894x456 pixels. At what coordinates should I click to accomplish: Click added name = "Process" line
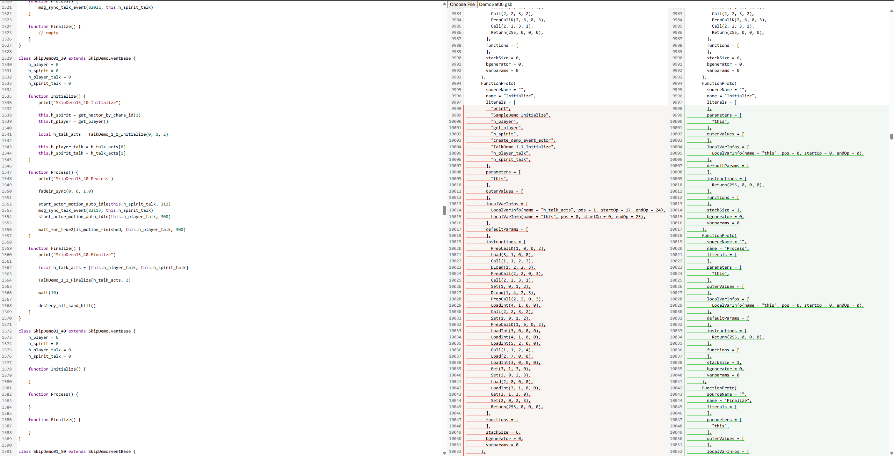(728, 248)
